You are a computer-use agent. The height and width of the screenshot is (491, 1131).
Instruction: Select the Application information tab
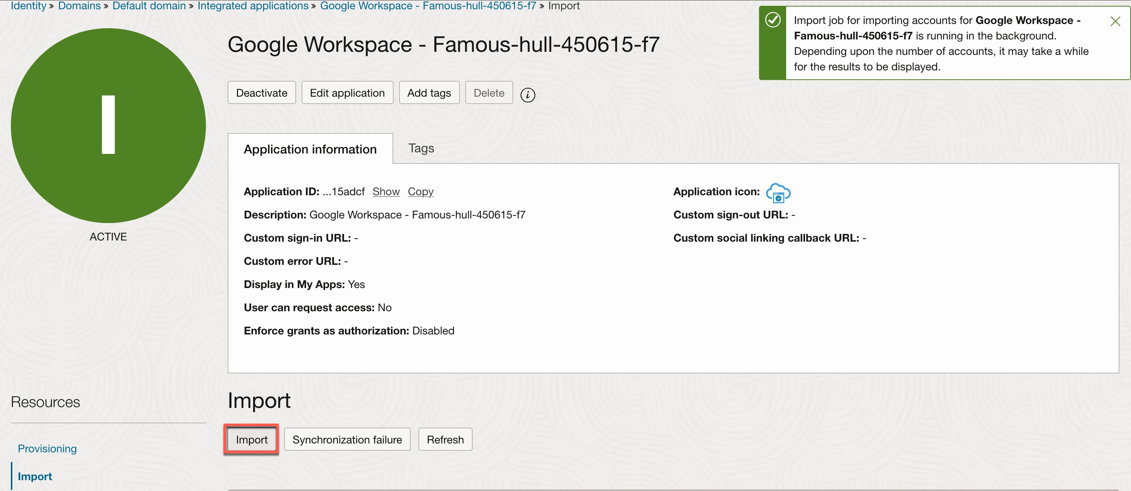coord(310,149)
